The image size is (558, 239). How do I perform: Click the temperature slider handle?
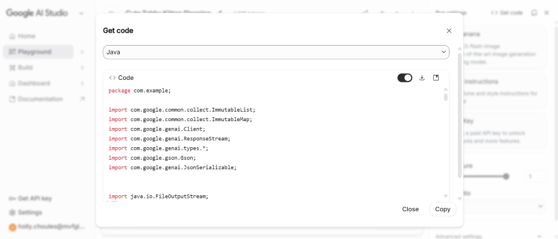coord(506,176)
